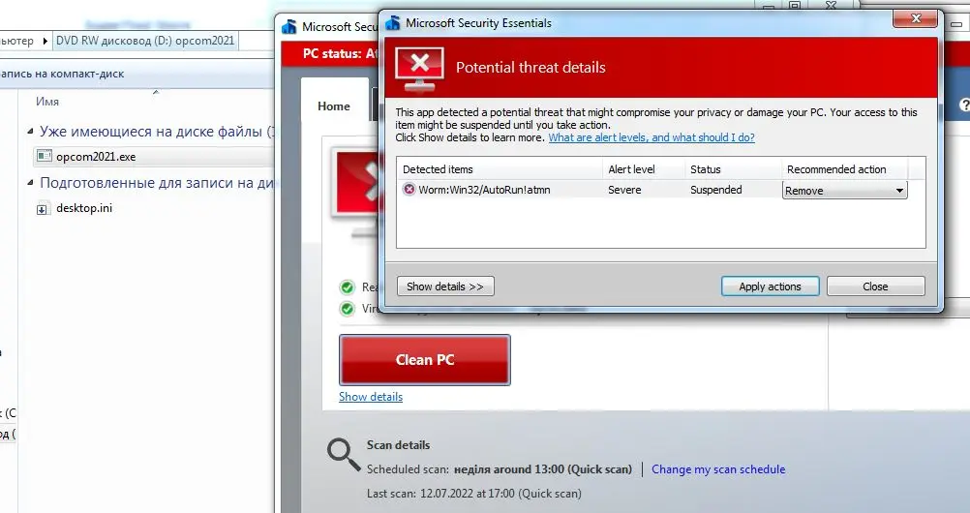Click the Severe alert level cell
The width and height of the screenshot is (970, 513).
(624, 190)
